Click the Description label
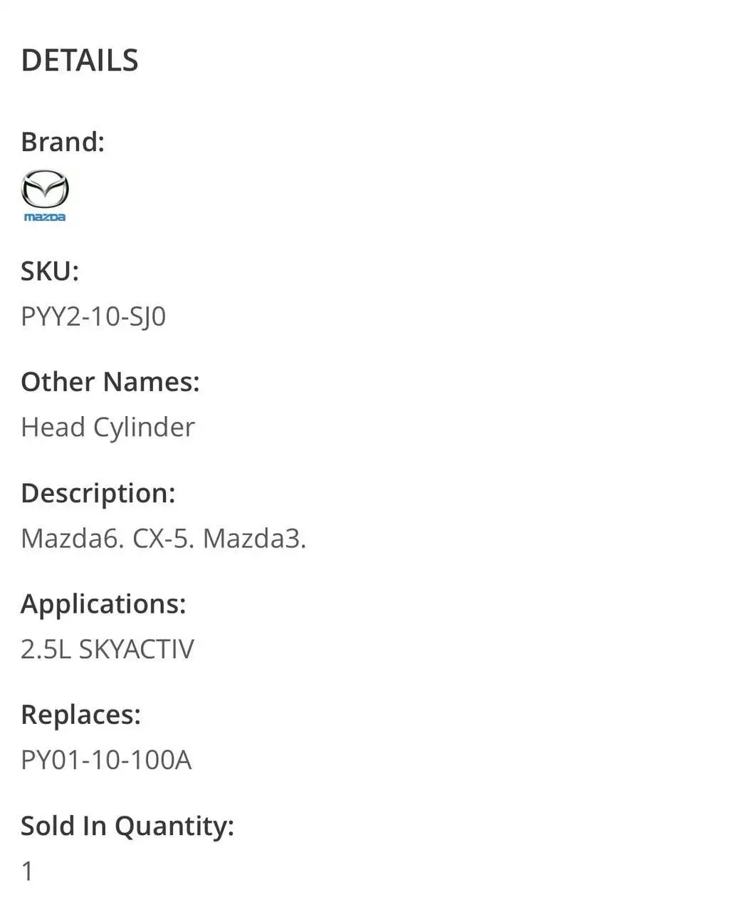 [x=98, y=493]
